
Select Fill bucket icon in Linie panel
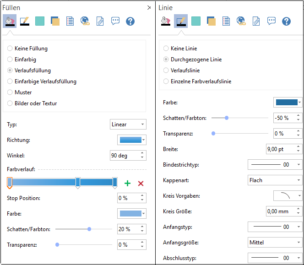[x=166, y=21]
